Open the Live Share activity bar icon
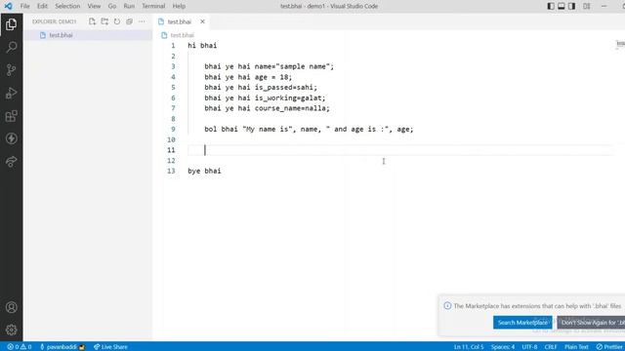The height and width of the screenshot is (351, 625). tap(11, 162)
